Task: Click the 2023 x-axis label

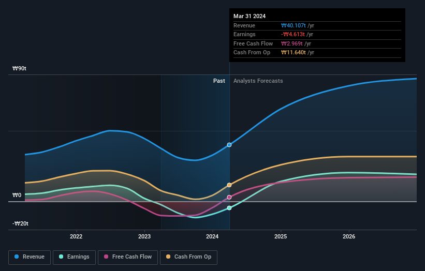Action: pos(144,236)
